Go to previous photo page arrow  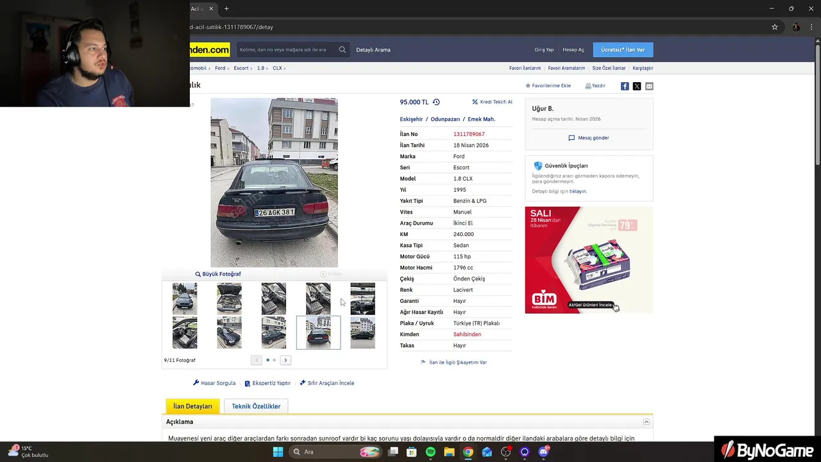pyautogui.click(x=257, y=360)
